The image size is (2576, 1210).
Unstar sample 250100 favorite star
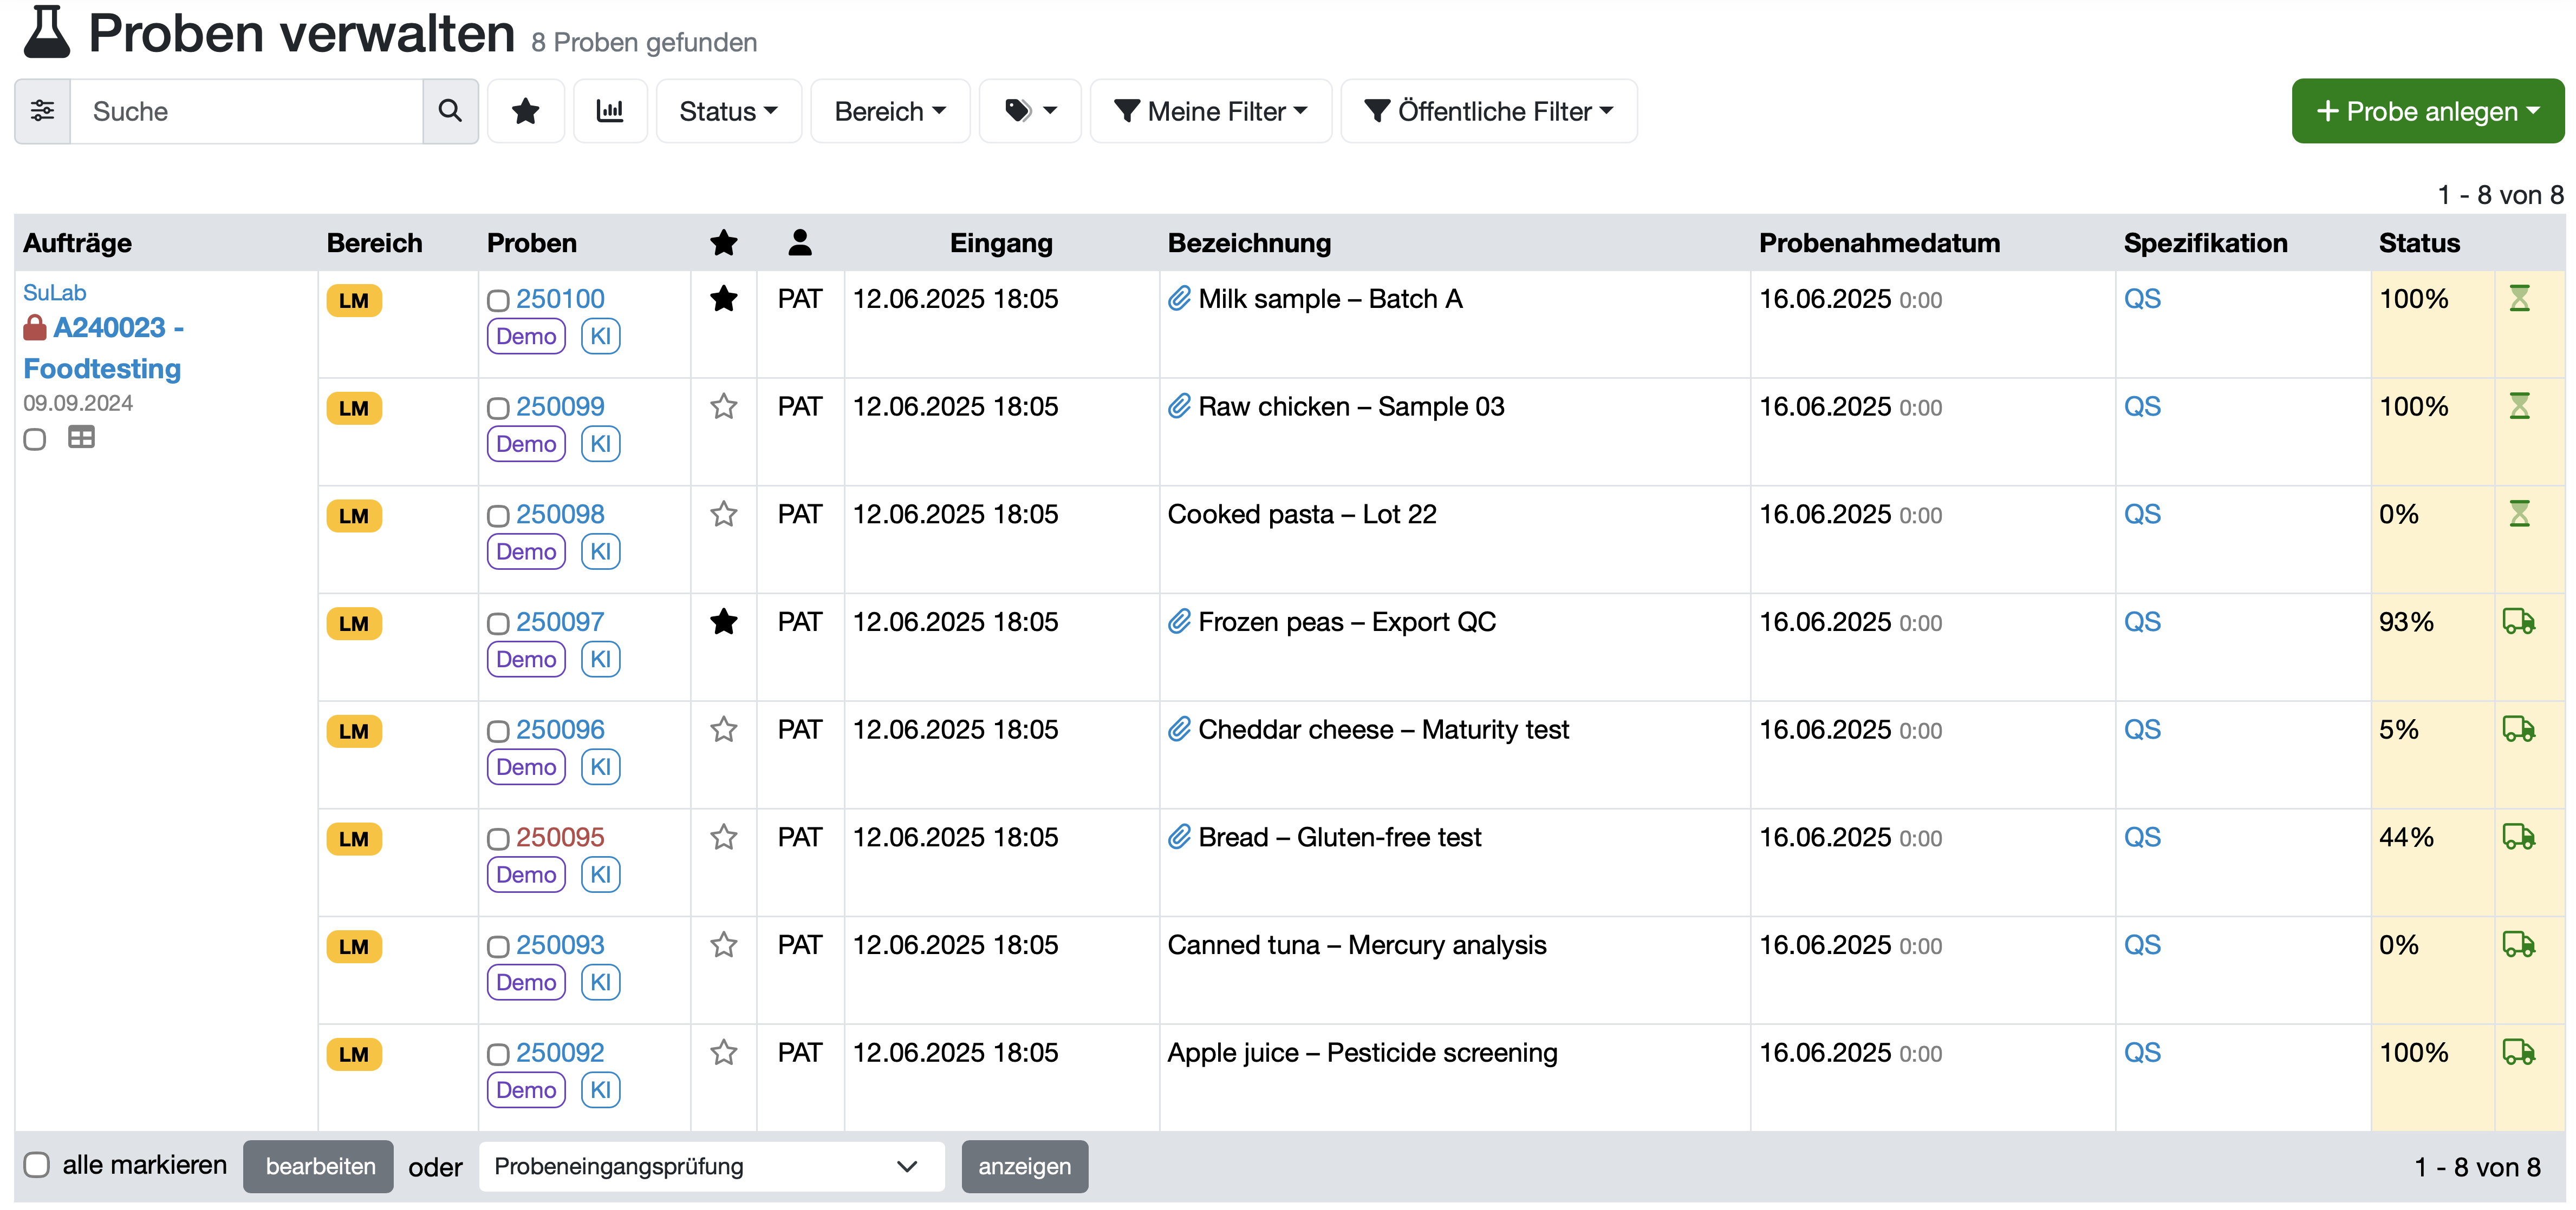pos(723,299)
